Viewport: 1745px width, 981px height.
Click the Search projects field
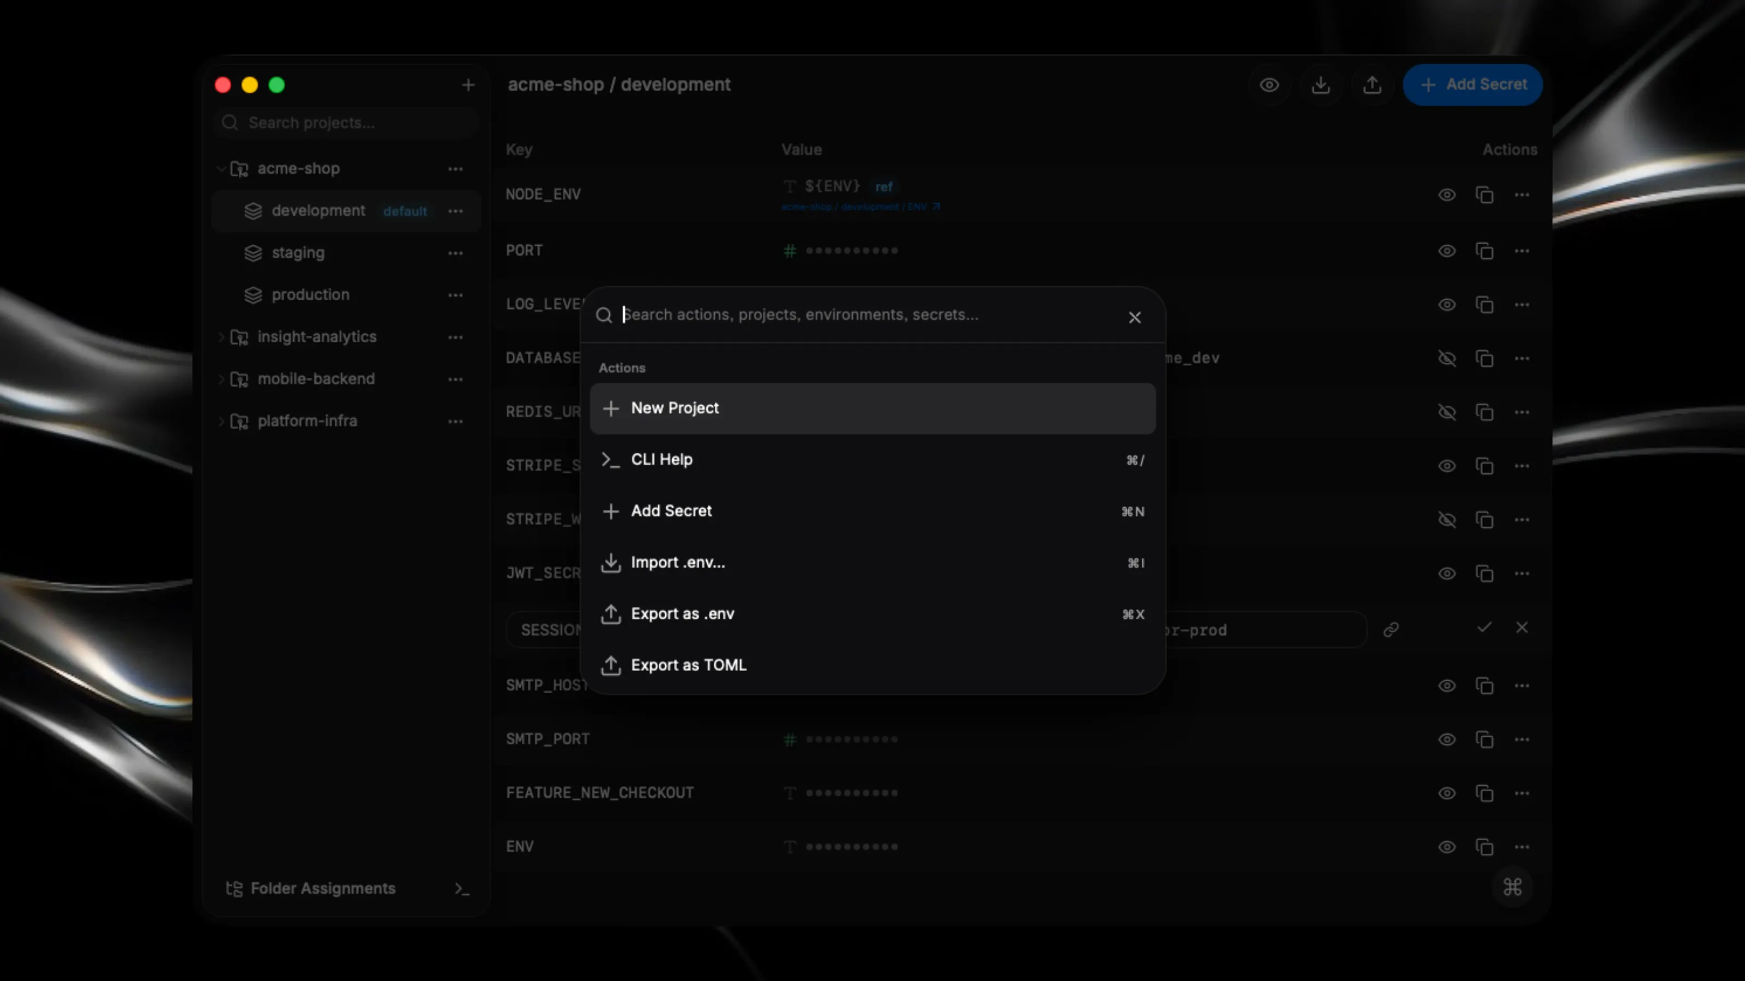point(347,123)
